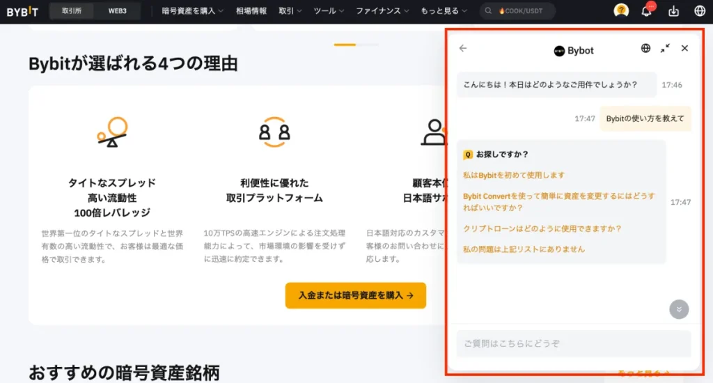Close the Bybot chat panel
Image resolution: width=713 pixels, height=383 pixels.
[685, 48]
